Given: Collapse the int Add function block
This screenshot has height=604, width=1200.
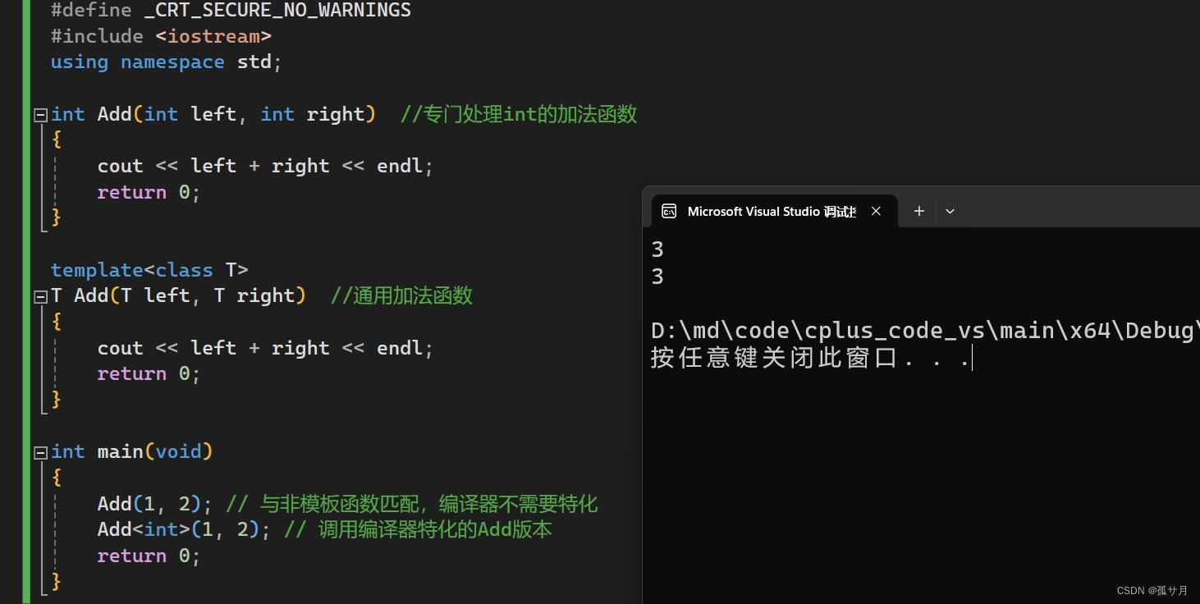Looking at the screenshot, I should 40,115.
